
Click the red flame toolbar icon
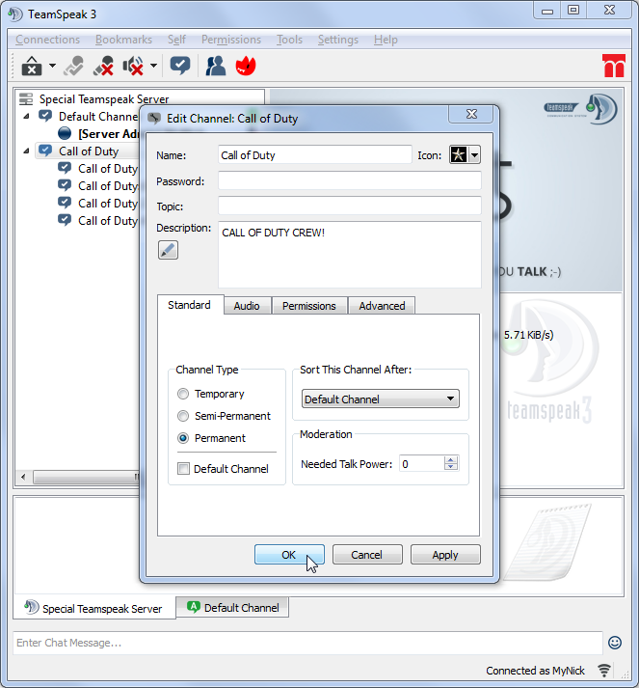246,67
